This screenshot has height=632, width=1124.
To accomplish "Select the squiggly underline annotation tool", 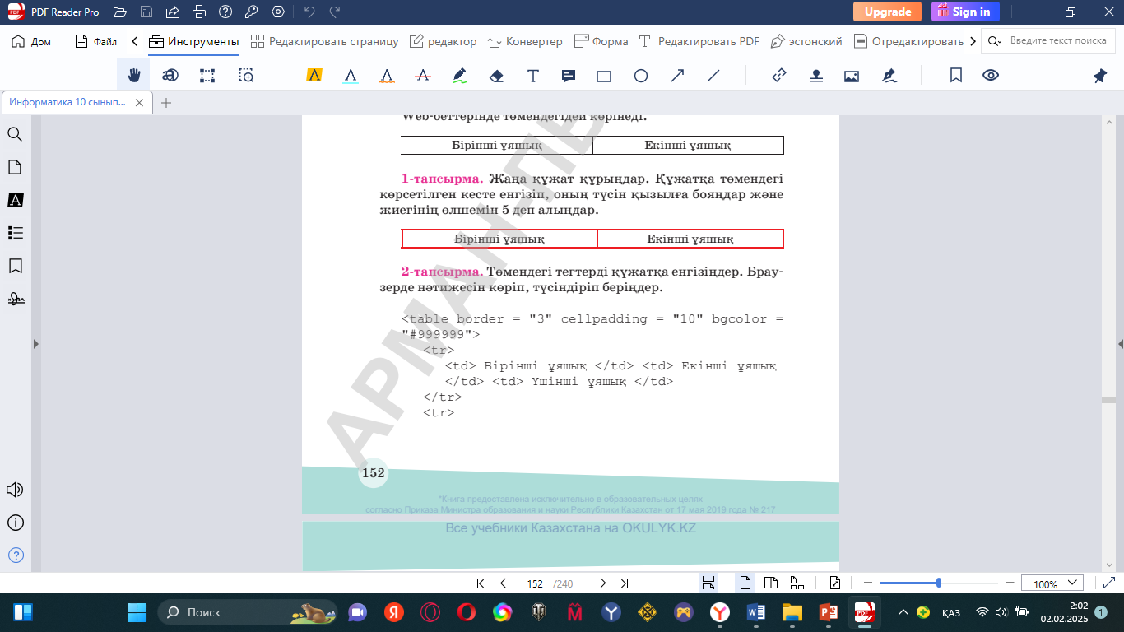I will pos(387,76).
